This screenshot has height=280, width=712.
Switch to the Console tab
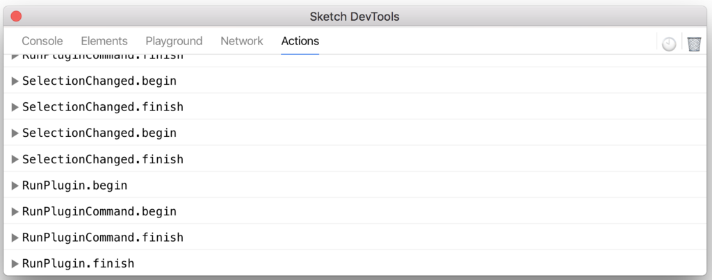pos(42,41)
